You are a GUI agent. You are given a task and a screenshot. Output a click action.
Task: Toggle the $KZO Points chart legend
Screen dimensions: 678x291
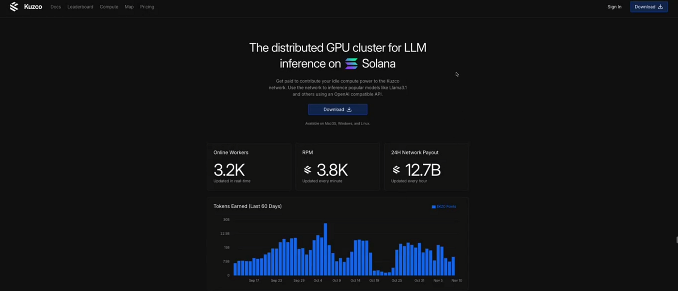pyautogui.click(x=444, y=207)
